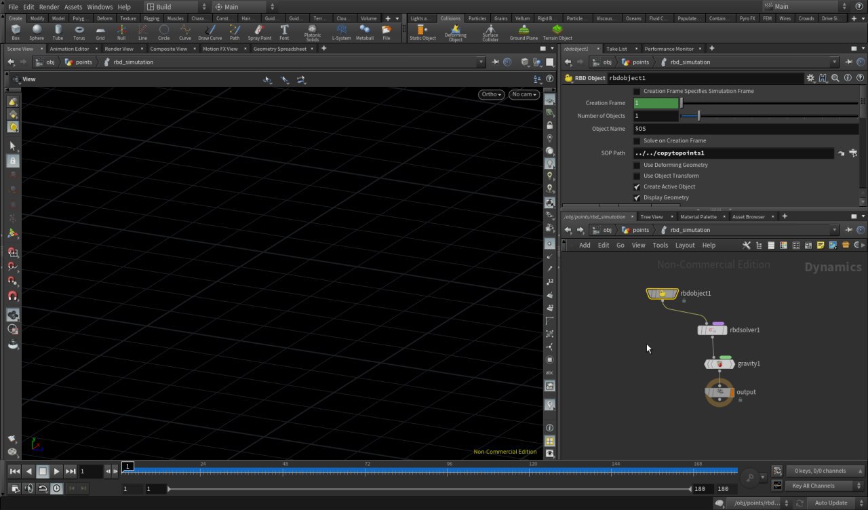
Task: Click the Deforming Object shelf tool
Action: tap(456, 33)
